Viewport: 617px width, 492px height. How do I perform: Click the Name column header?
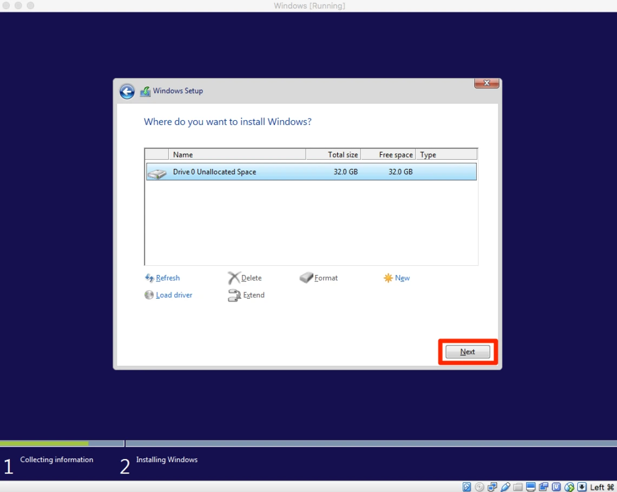pos(237,154)
